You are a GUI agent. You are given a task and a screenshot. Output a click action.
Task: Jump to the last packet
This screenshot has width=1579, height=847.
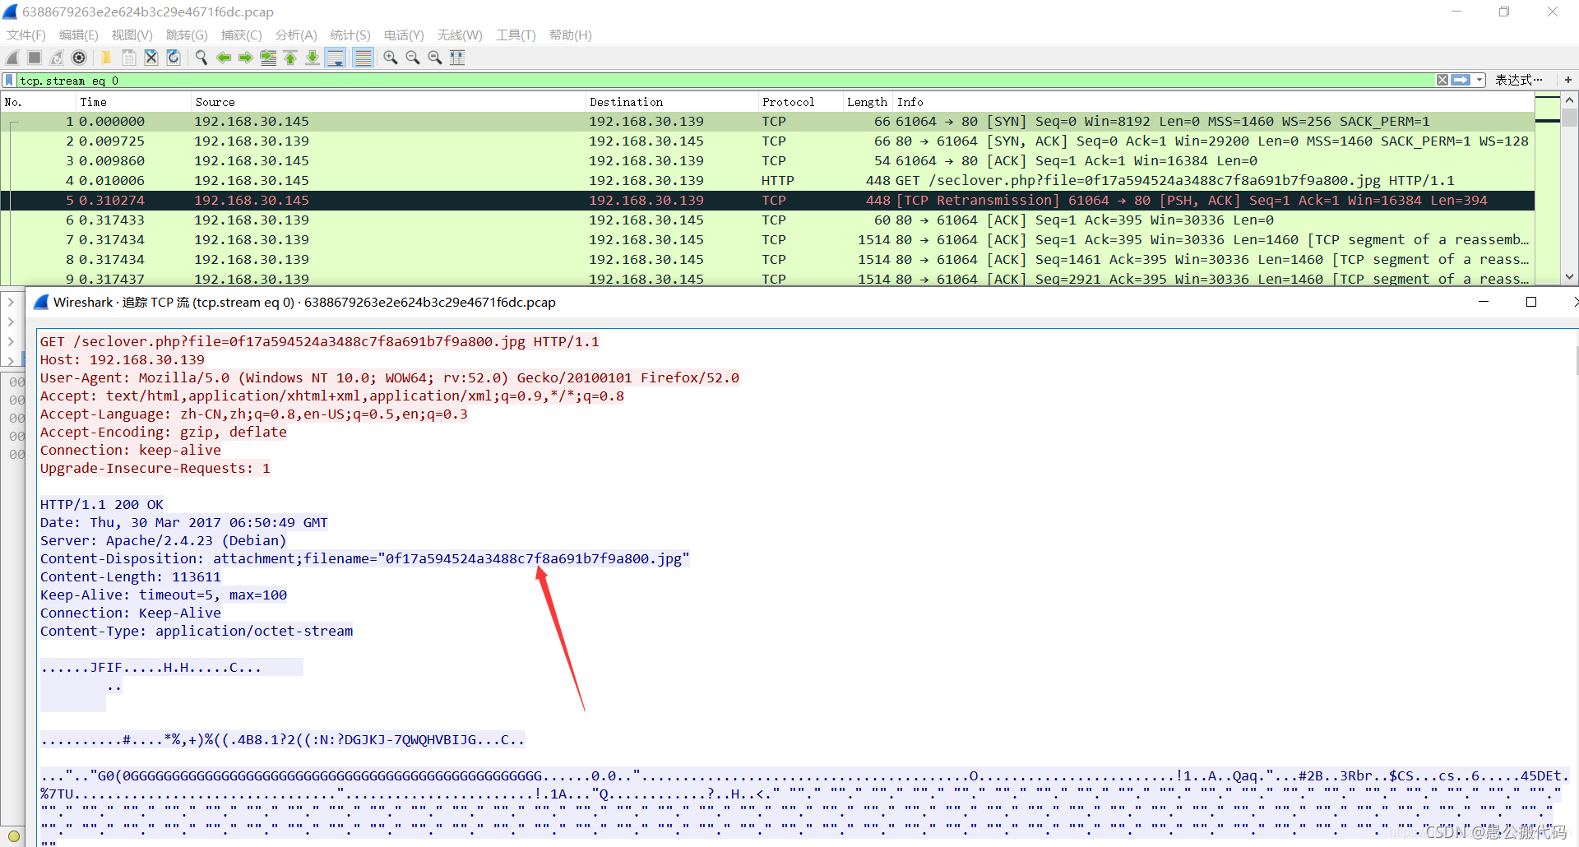coord(313,58)
